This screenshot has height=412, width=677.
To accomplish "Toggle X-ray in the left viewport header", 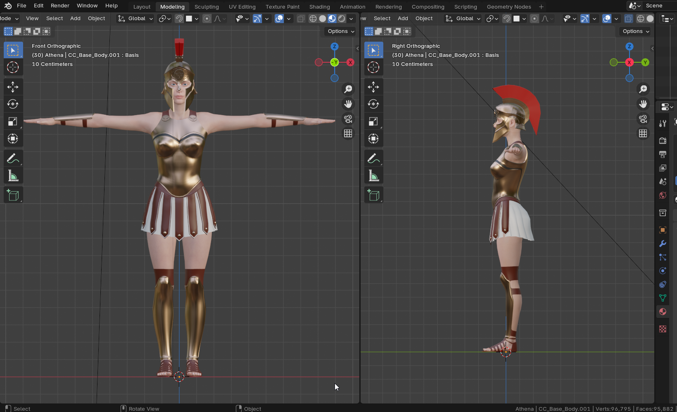I will point(301,19).
